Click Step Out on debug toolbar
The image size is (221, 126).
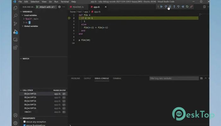coord(174,7)
